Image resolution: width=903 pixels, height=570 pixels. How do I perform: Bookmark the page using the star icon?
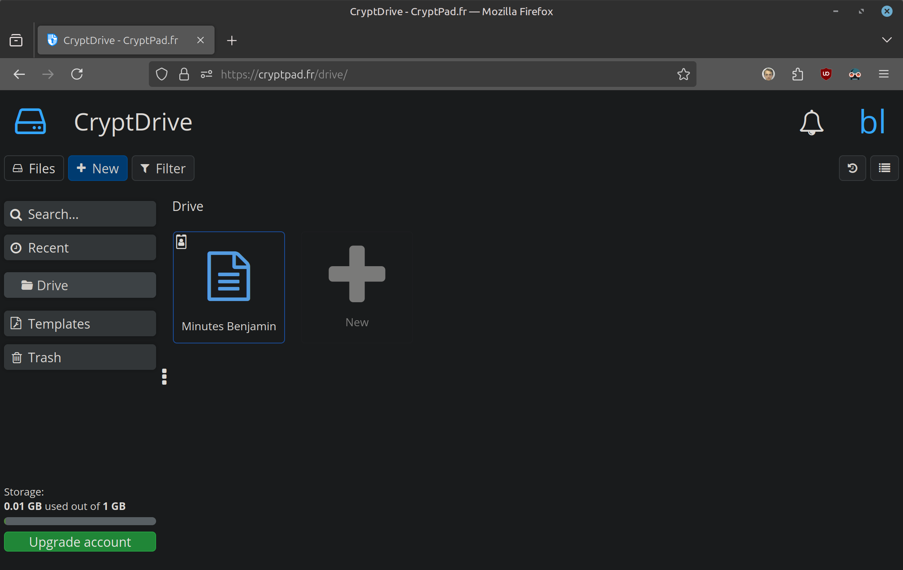(683, 74)
